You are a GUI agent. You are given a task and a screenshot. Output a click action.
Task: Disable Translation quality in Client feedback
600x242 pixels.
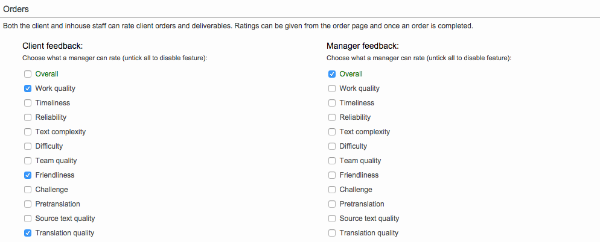[x=28, y=233]
